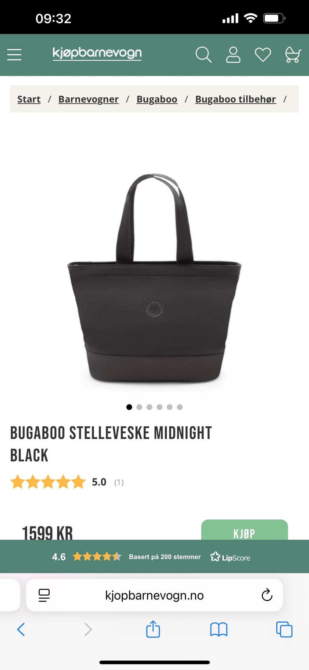Open the kjøpbarnevogn logo homepage
The image size is (309, 670).
click(x=97, y=54)
